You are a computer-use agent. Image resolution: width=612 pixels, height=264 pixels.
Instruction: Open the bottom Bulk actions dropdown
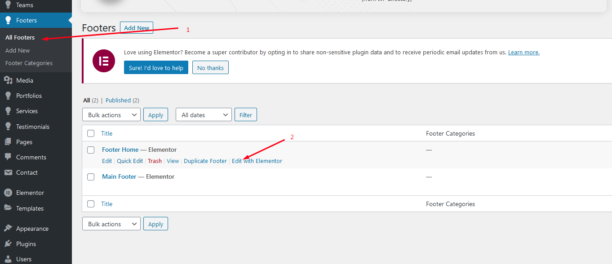(x=111, y=224)
